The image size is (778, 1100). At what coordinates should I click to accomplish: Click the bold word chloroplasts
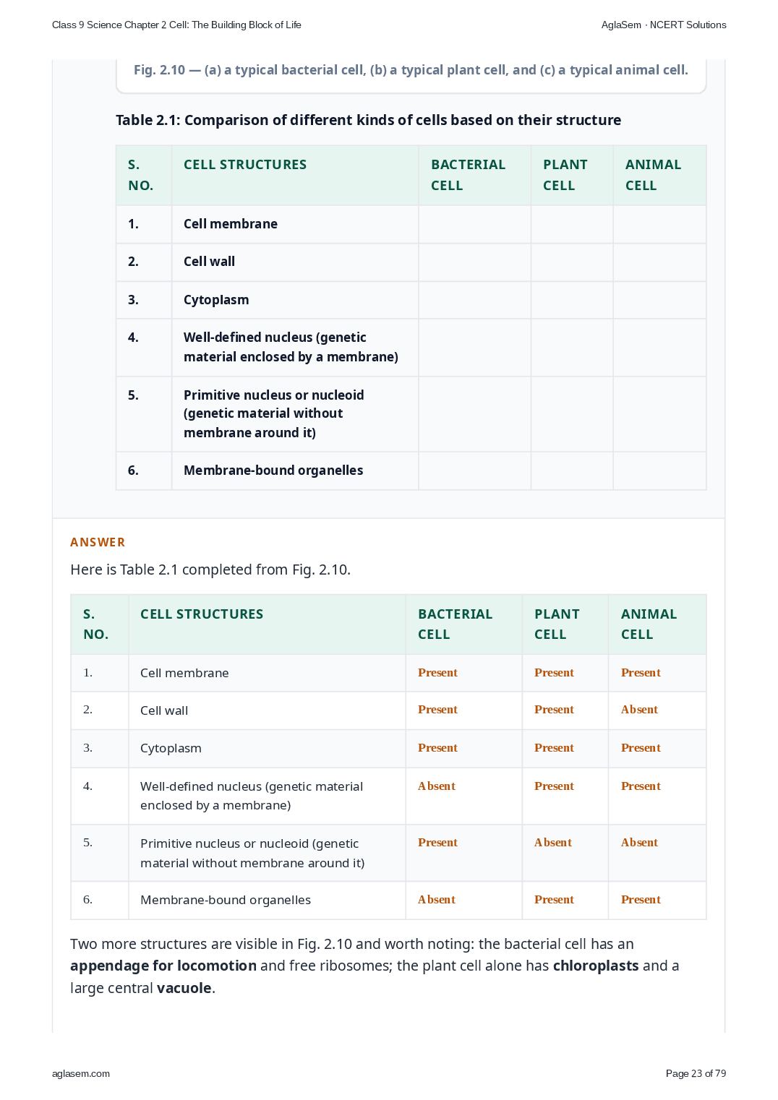pos(596,966)
